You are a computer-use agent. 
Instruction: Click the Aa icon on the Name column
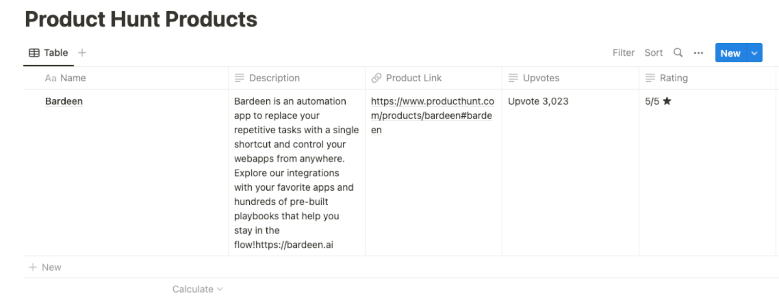pos(50,78)
